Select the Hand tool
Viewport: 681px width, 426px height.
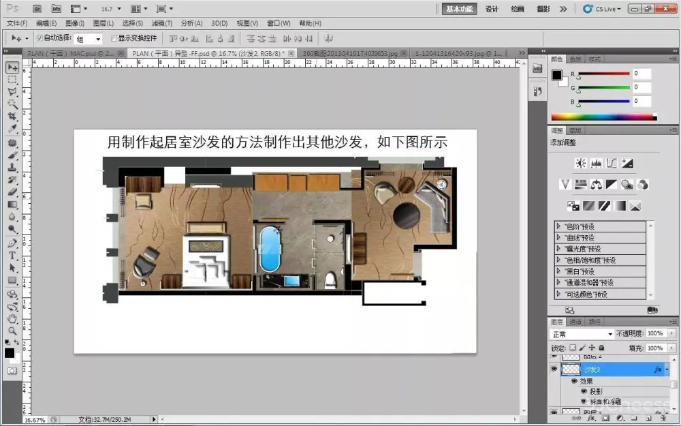point(12,318)
